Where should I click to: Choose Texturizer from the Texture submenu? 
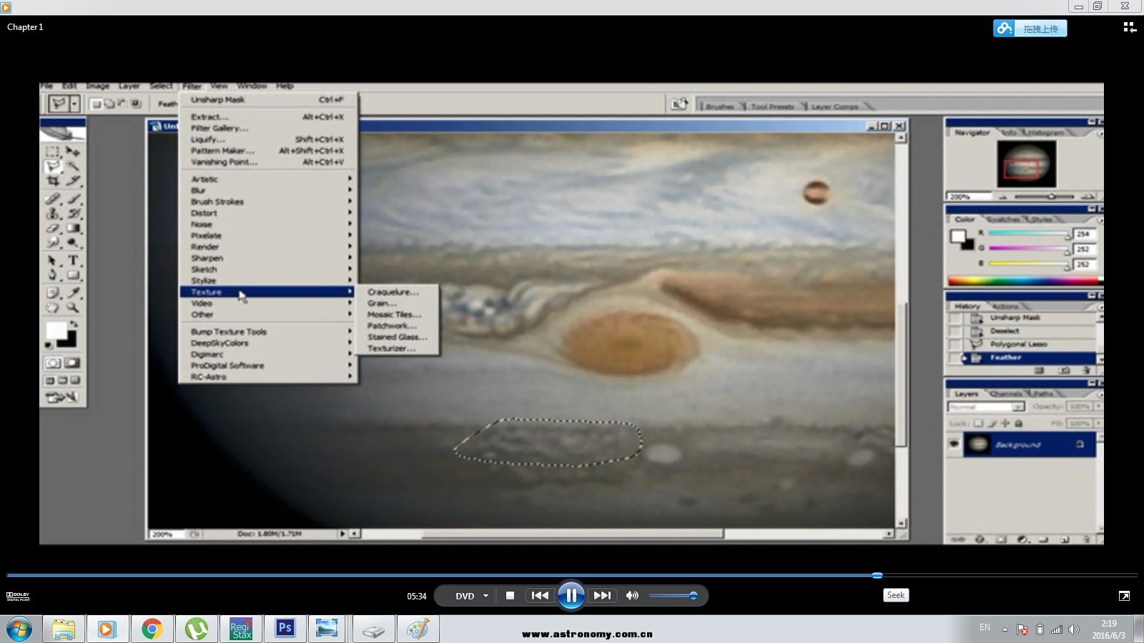coord(392,349)
